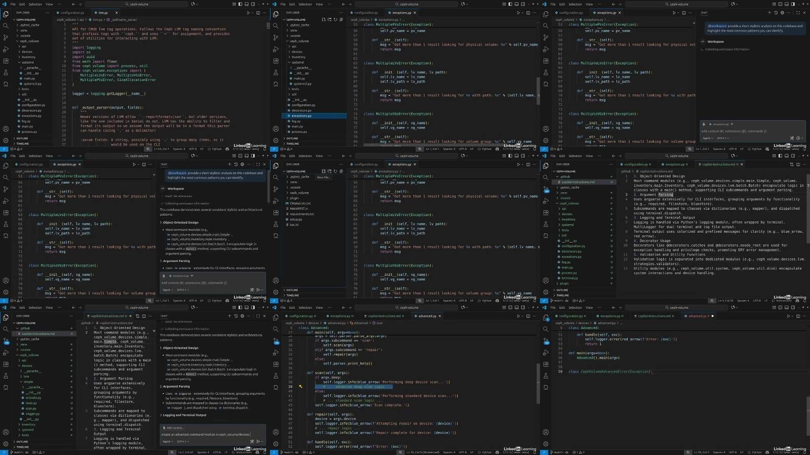
Task: Open CMakeLists.txt from the Explorer
Action: (x=300, y=203)
